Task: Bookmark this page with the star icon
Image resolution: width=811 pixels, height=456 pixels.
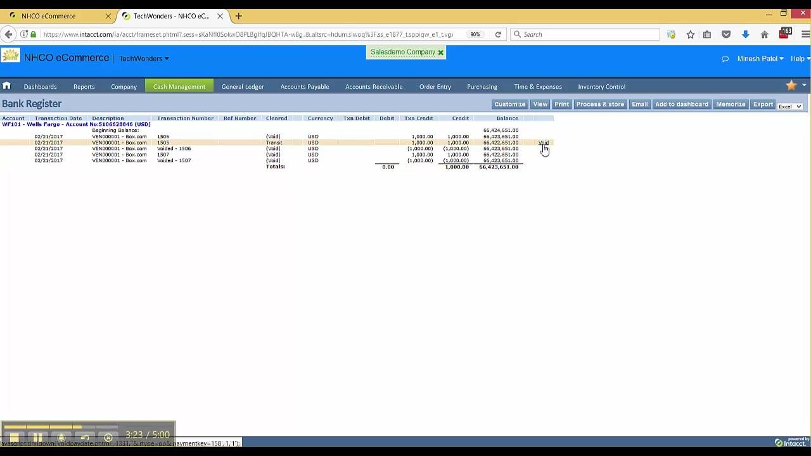Action: tap(691, 34)
